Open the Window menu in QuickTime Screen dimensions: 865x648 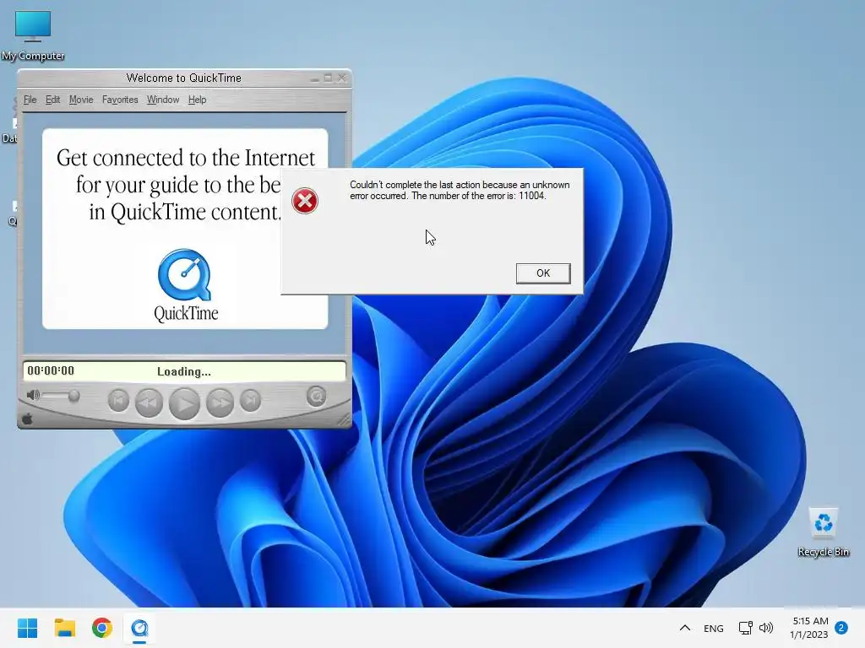click(163, 100)
